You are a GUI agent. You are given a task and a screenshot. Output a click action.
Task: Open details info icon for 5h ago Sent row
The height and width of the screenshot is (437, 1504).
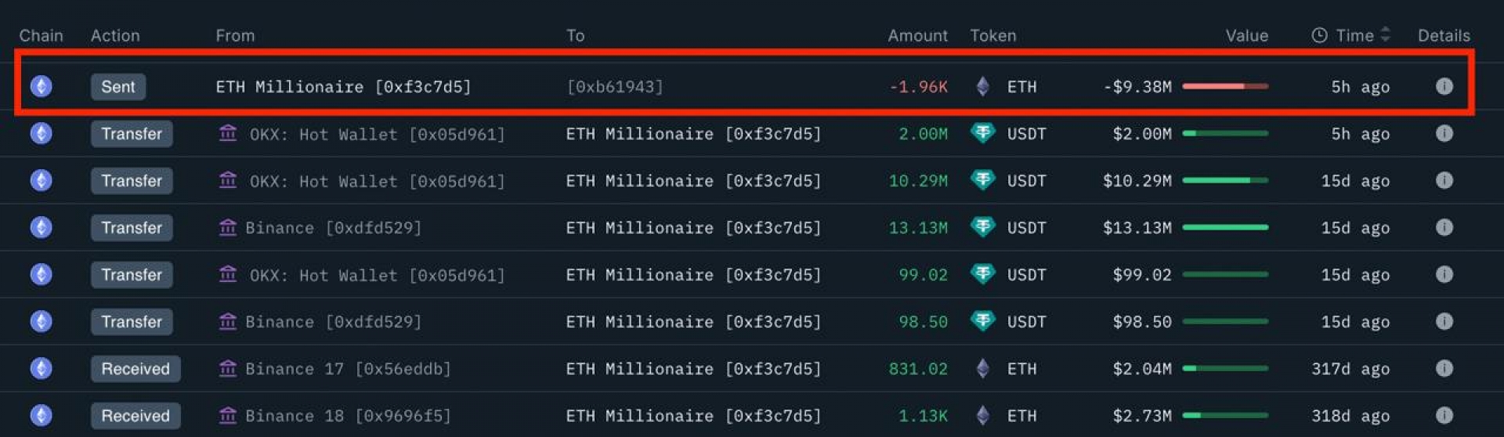click(1444, 86)
